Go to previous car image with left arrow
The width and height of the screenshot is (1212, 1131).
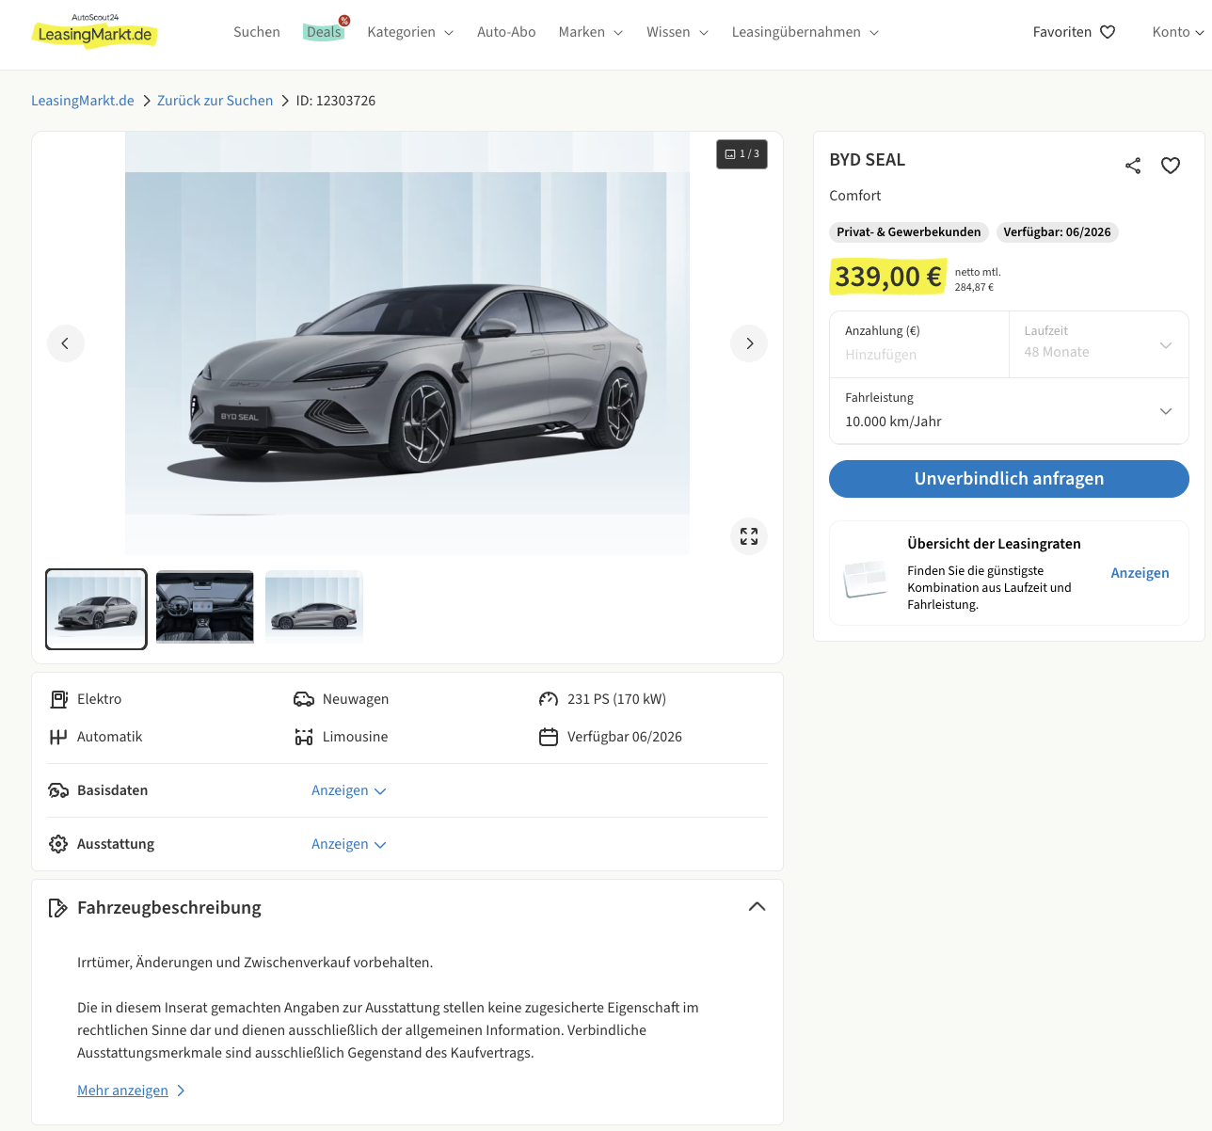point(66,343)
